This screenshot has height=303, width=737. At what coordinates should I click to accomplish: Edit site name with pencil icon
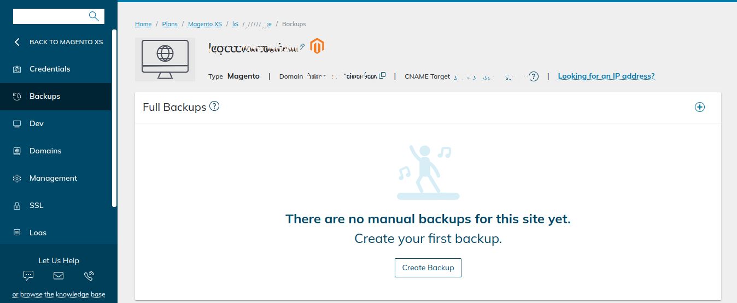[x=302, y=47]
